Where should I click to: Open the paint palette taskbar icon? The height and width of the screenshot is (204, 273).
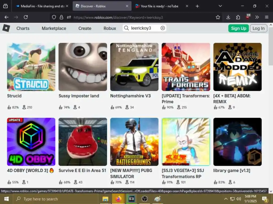157,199
